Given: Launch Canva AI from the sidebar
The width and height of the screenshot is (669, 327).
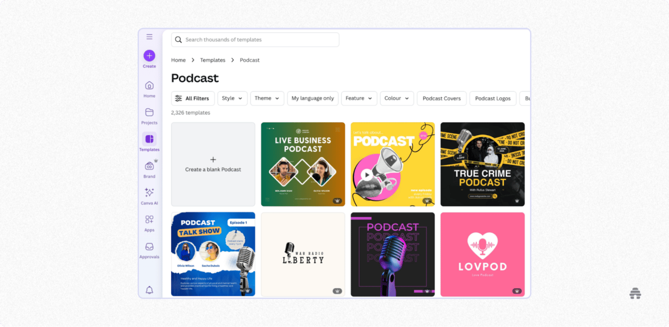Looking at the screenshot, I should point(149,196).
